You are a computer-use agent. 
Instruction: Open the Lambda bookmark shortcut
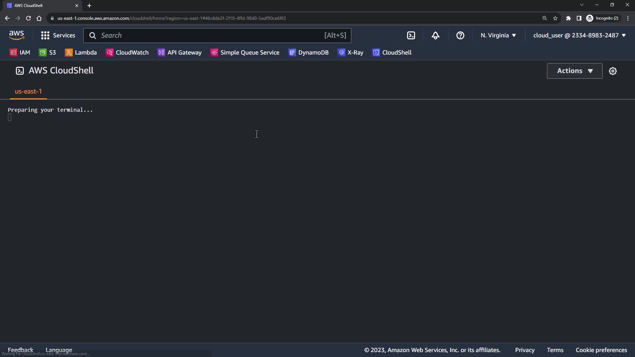tap(81, 53)
